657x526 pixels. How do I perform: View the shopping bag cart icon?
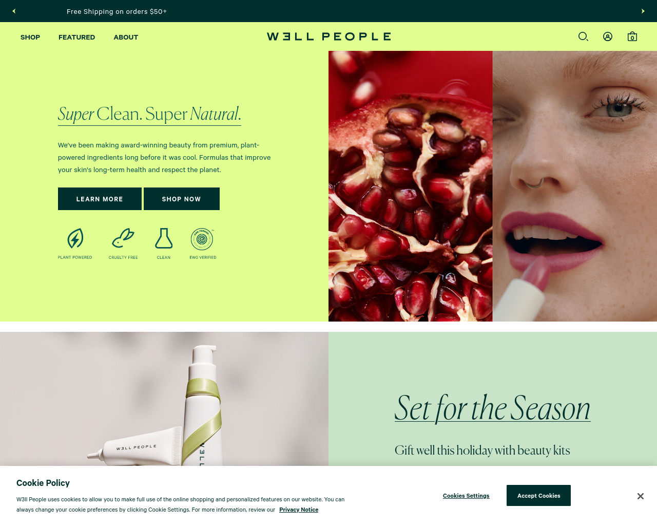point(632,36)
